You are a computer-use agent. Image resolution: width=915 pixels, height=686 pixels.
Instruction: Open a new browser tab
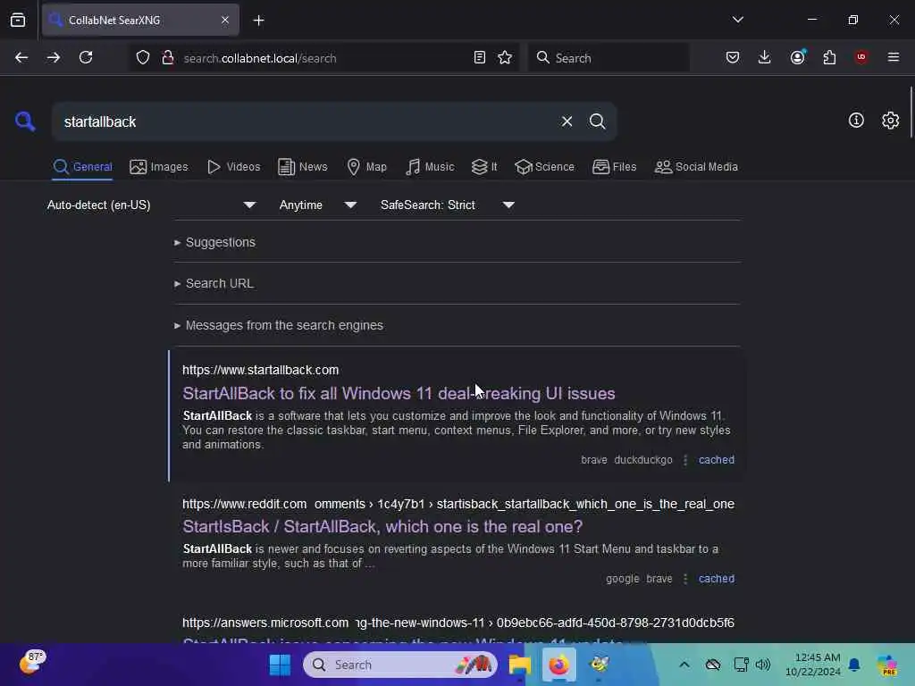(258, 21)
